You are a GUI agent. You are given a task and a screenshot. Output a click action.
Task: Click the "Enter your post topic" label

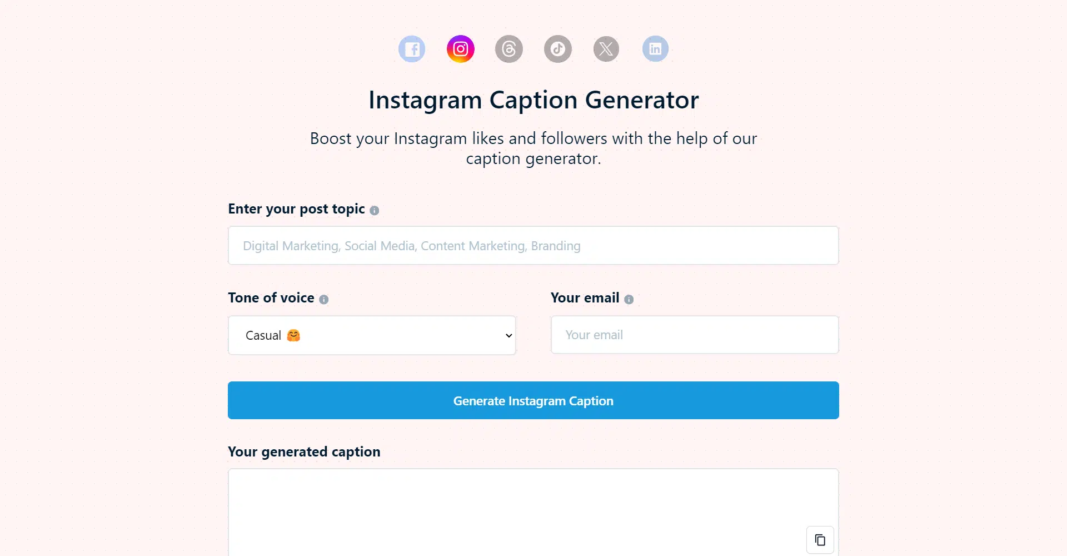[x=296, y=209]
